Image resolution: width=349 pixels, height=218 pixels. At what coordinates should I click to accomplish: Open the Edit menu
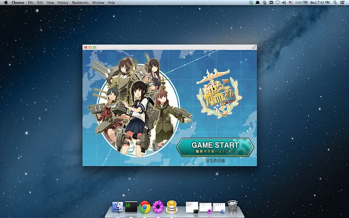click(40, 3)
